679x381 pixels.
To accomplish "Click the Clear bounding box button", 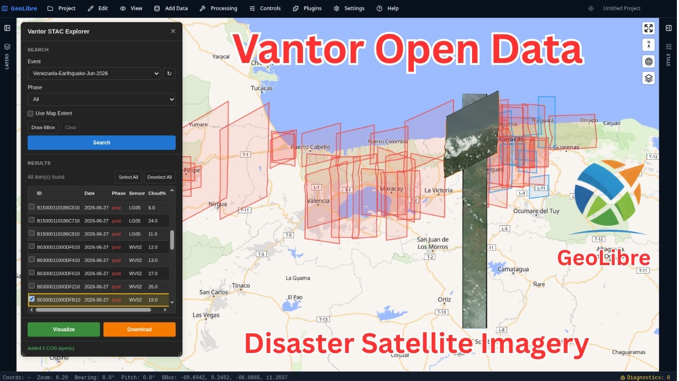I will click(71, 128).
